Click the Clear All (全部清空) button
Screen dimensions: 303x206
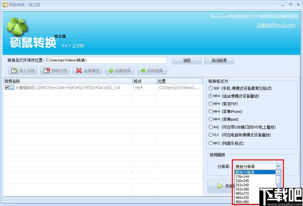(87, 70)
